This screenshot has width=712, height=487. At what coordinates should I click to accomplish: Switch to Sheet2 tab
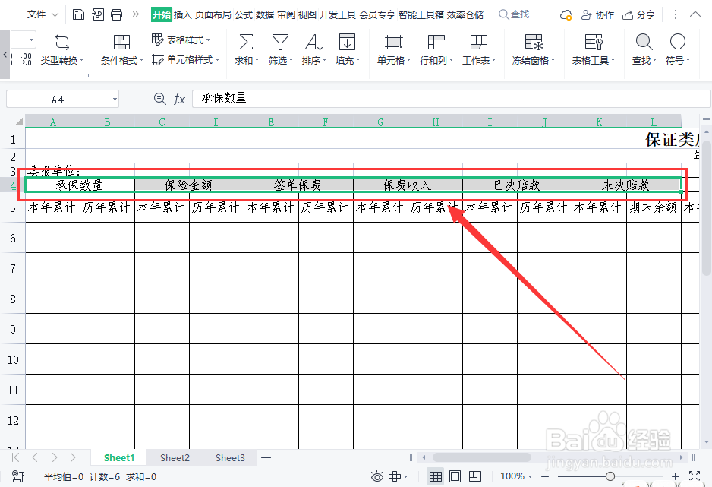pos(175,458)
